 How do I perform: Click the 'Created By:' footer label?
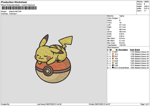tap(5, 104)
